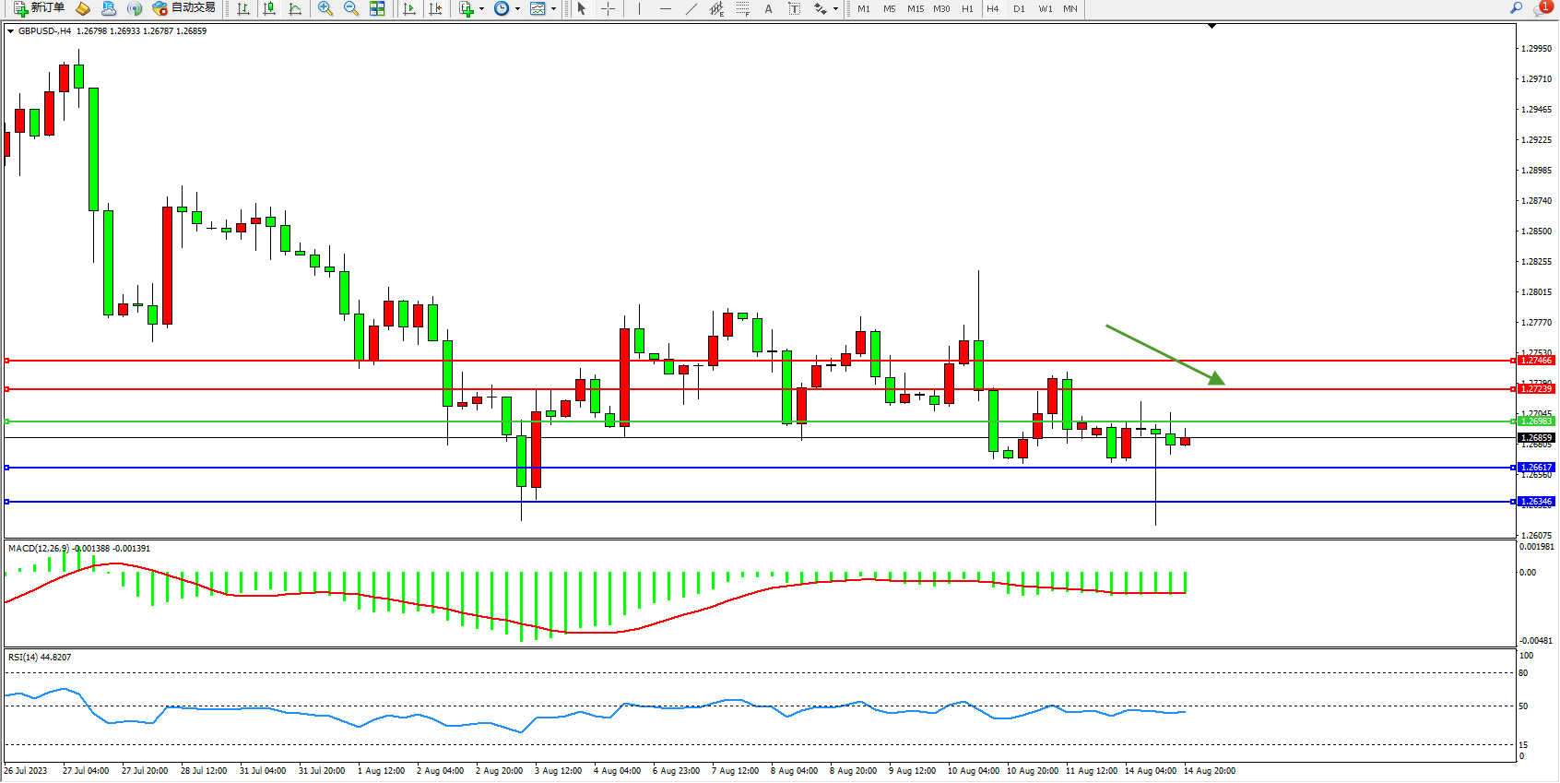Expand the periodicity clock dropdown arrow
Viewport: 1560px width, 783px height.
tap(517, 9)
